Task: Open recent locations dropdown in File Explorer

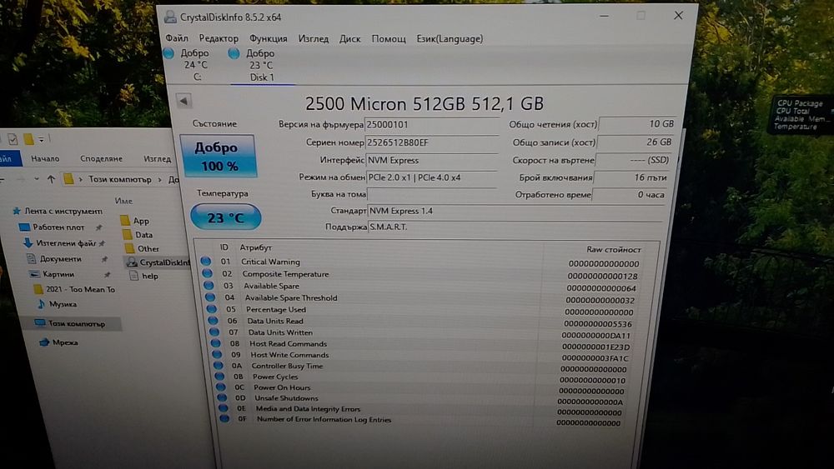Action: coord(36,179)
